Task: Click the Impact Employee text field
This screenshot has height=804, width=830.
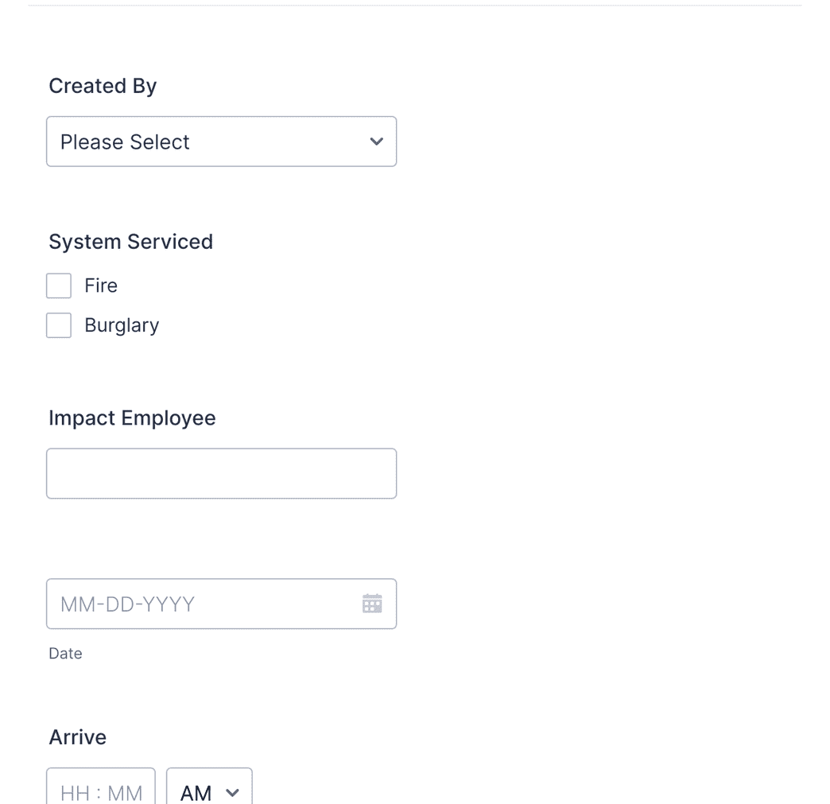Action: click(x=221, y=472)
